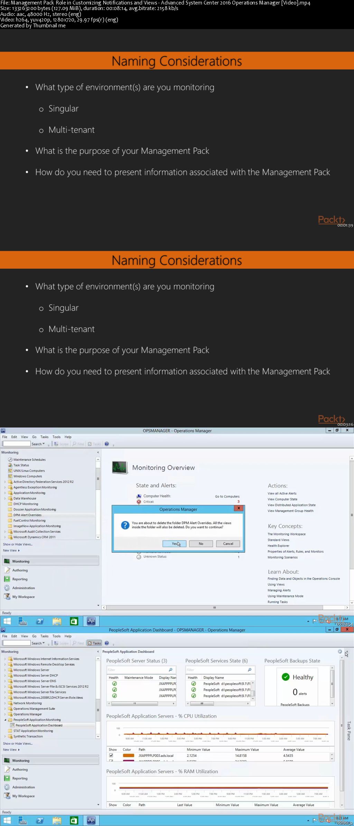Open File Explorer from PeopleSoft Dashboard frame taskbar

pyautogui.click(x=57, y=820)
